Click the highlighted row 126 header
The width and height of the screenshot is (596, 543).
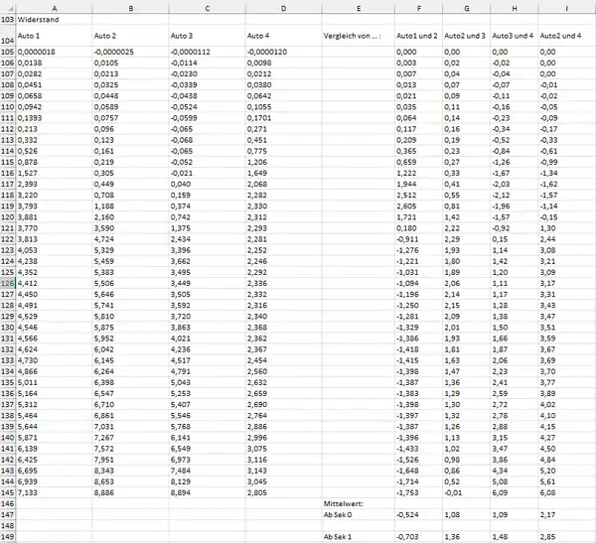(x=7, y=283)
